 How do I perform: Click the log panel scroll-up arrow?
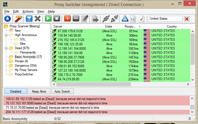point(192,99)
